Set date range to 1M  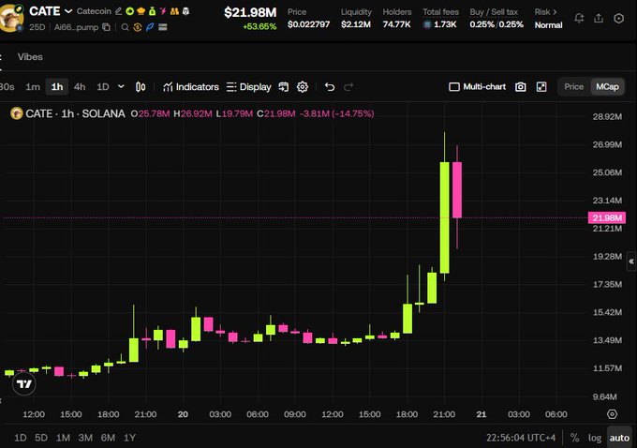coord(63,438)
